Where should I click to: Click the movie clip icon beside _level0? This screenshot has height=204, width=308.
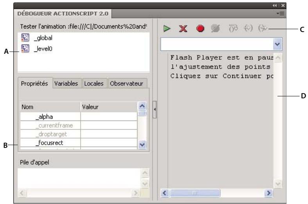tap(25, 48)
